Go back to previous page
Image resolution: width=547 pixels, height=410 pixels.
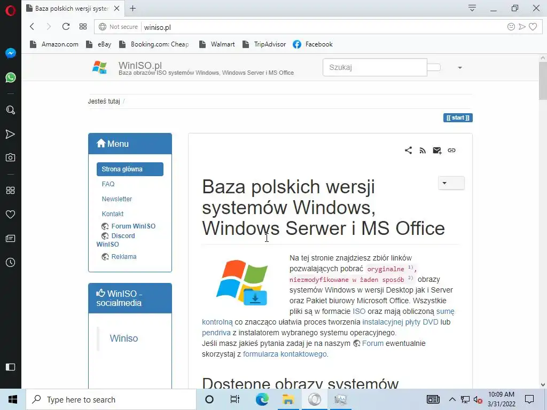(x=32, y=27)
